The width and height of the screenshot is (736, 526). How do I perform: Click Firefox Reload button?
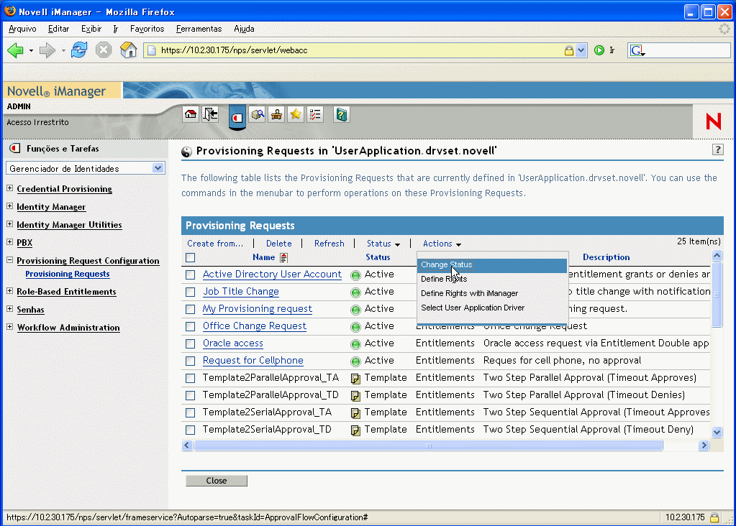pyautogui.click(x=79, y=50)
